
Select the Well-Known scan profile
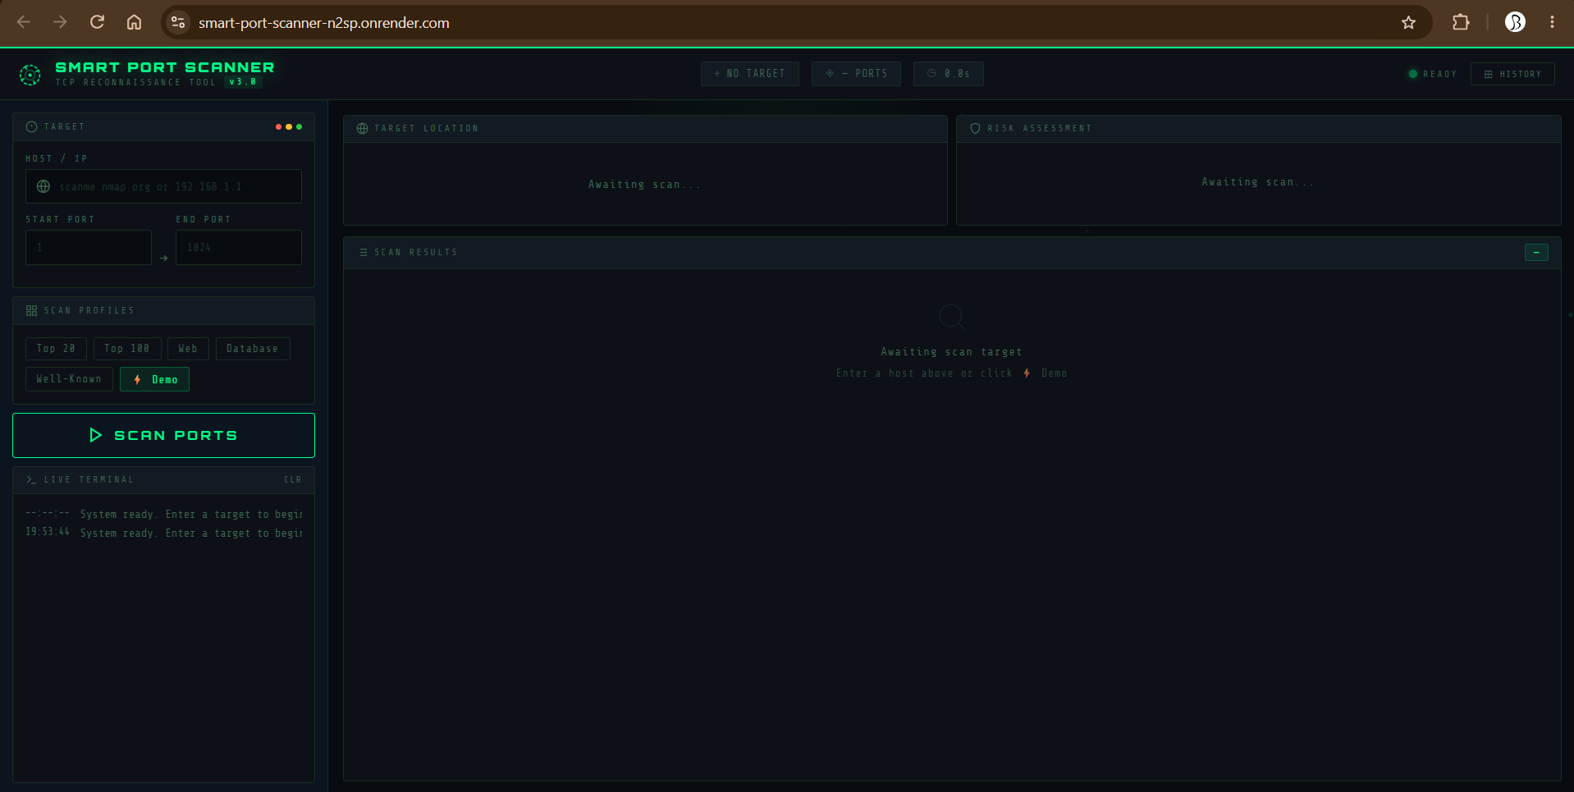coord(69,379)
